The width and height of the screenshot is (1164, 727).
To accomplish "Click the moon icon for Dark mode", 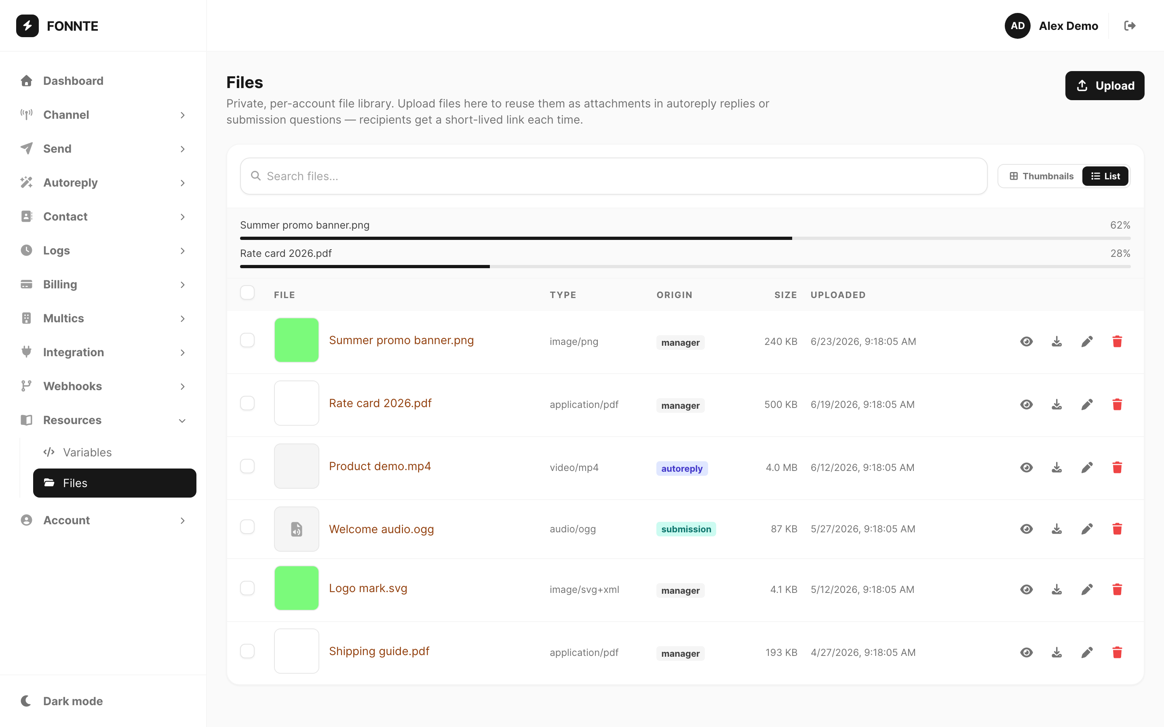I will (x=26, y=701).
